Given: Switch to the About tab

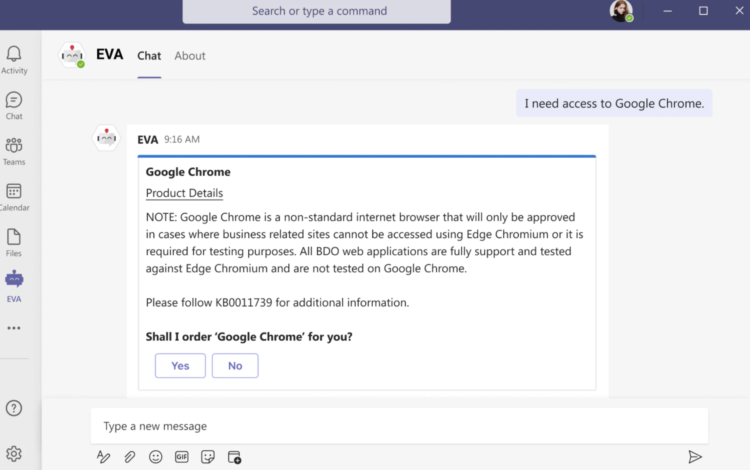Looking at the screenshot, I should [x=190, y=55].
